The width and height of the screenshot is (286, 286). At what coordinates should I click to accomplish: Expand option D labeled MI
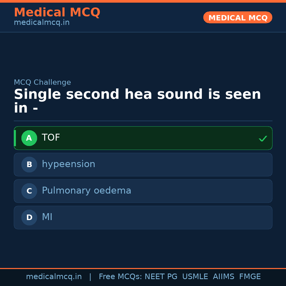point(143,217)
